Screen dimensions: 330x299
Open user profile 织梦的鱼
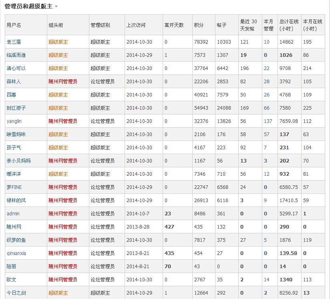16,240
